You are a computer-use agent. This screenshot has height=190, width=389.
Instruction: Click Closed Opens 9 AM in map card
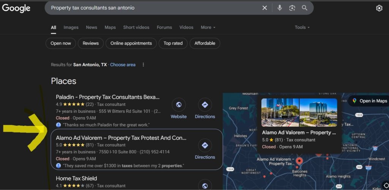tap(282, 147)
